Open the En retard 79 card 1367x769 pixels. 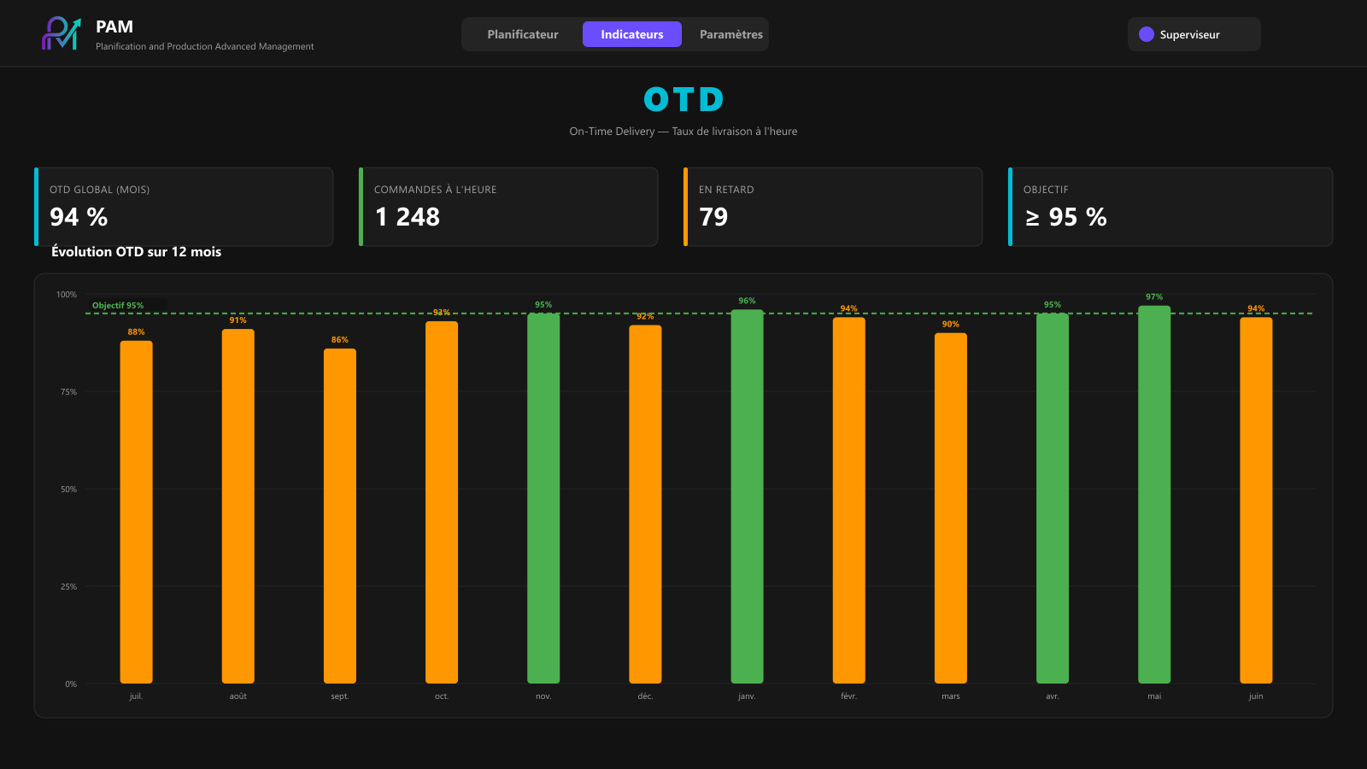pos(833,207)
